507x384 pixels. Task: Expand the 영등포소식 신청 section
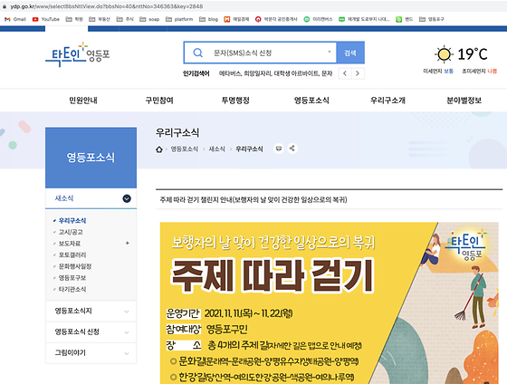point(91,331)
